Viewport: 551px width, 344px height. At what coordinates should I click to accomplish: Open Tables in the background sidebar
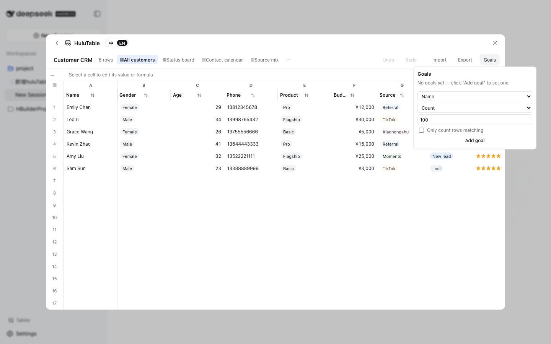tap(19, 320)
